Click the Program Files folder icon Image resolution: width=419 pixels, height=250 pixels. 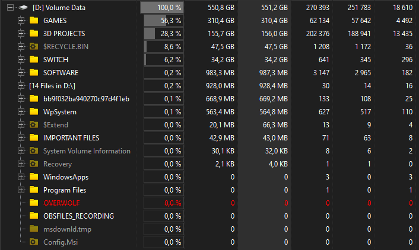[x=34, y=190]
